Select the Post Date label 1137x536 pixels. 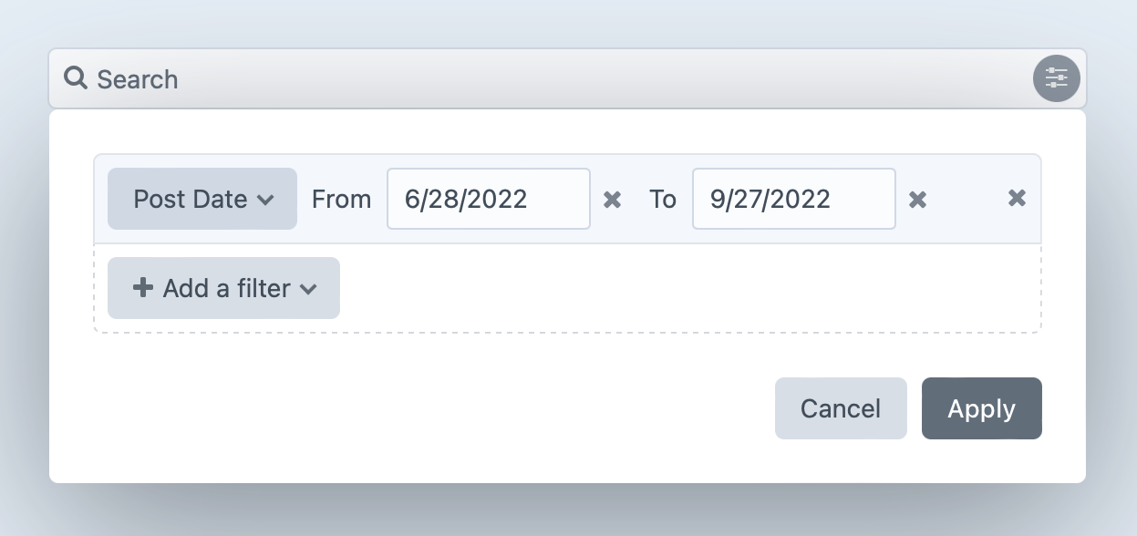click(190, 199)
